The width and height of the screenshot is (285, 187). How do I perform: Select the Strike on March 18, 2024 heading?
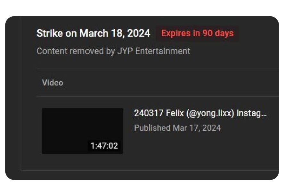[93, 33]
